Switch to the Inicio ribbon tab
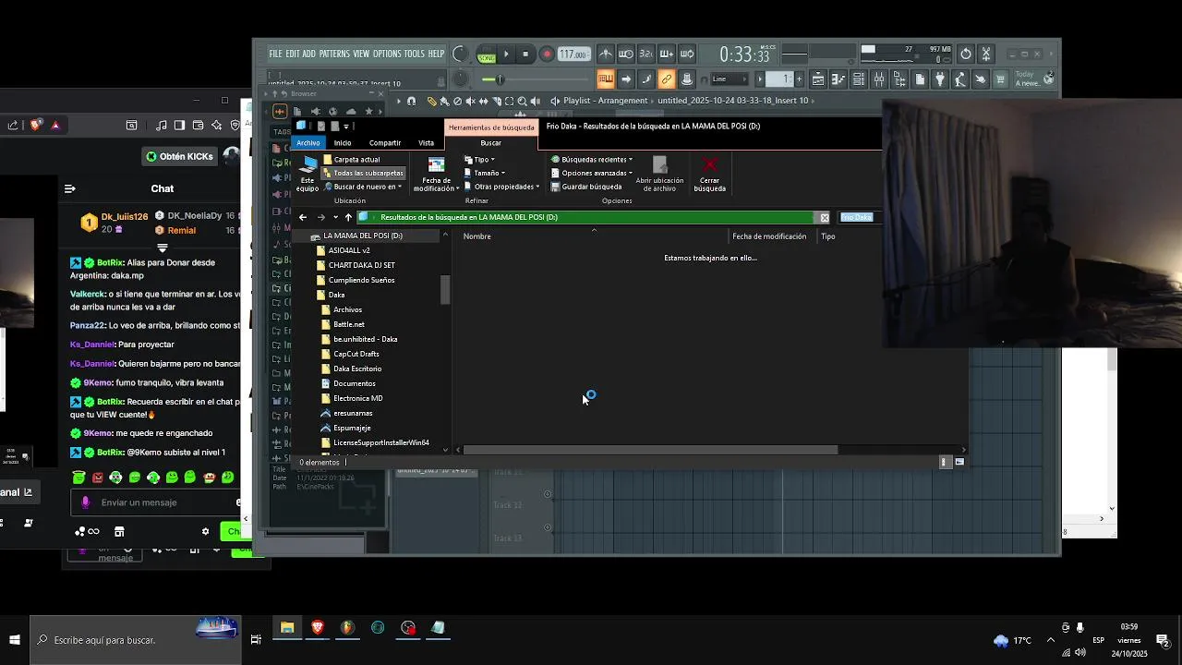This screenshot has width=1182, height=665. tap(343, 143)
